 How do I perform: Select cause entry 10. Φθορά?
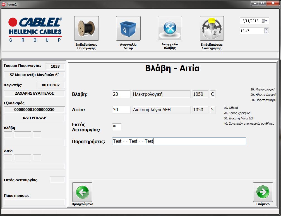click(x=231, y=108)
